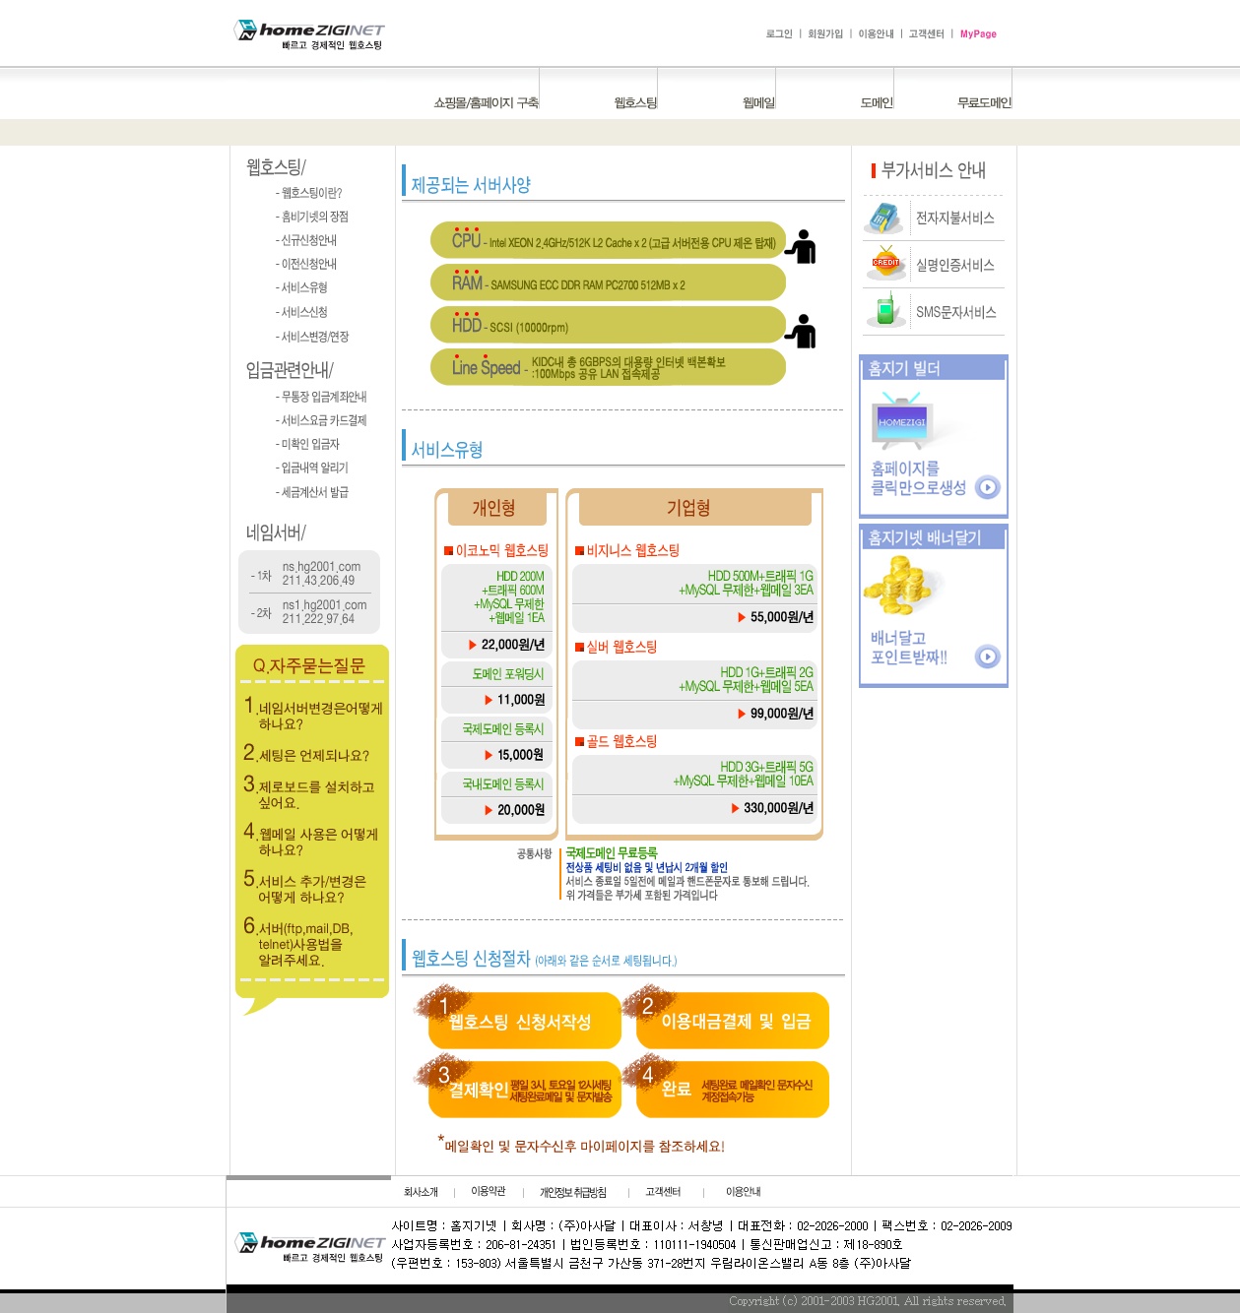Click the 로그인 link at top
Image resolution: width=1240 pixels, height=1313 pixels.
coord(779,33)
